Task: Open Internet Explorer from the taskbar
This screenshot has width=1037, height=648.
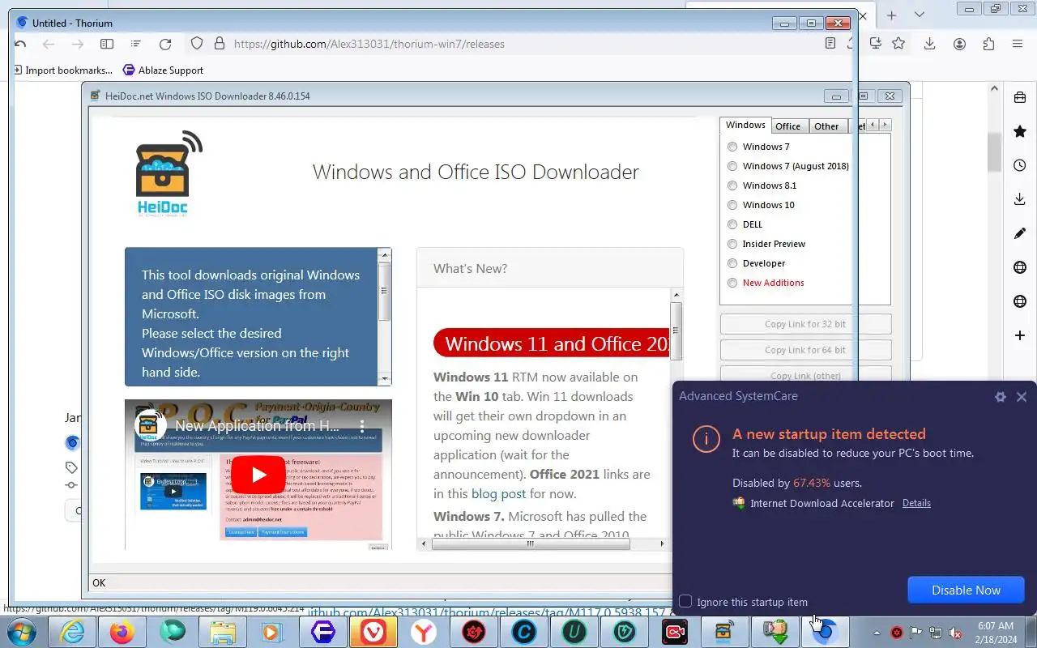Action: 72,632
